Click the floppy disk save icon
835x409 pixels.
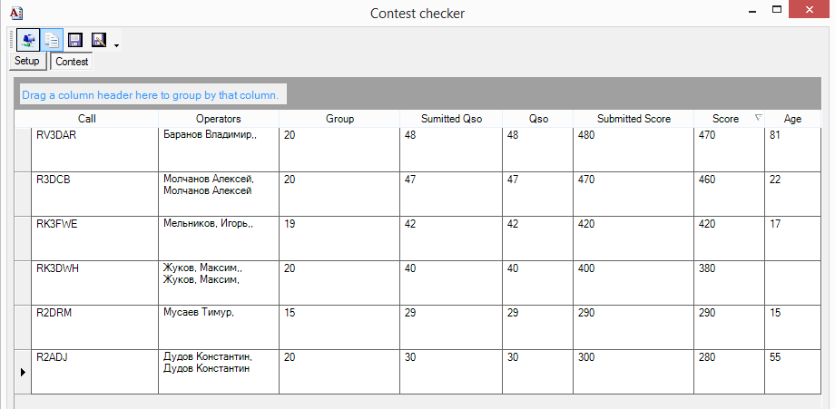click(75, 41)
